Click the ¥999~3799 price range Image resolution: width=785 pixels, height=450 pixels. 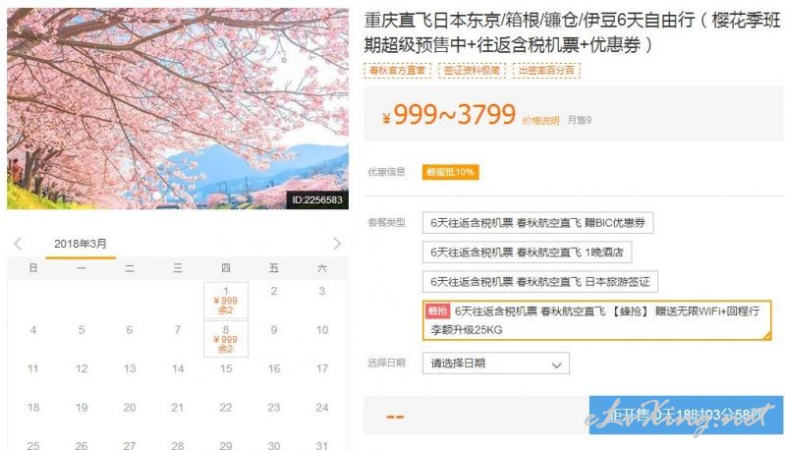[x=449, y=115]
